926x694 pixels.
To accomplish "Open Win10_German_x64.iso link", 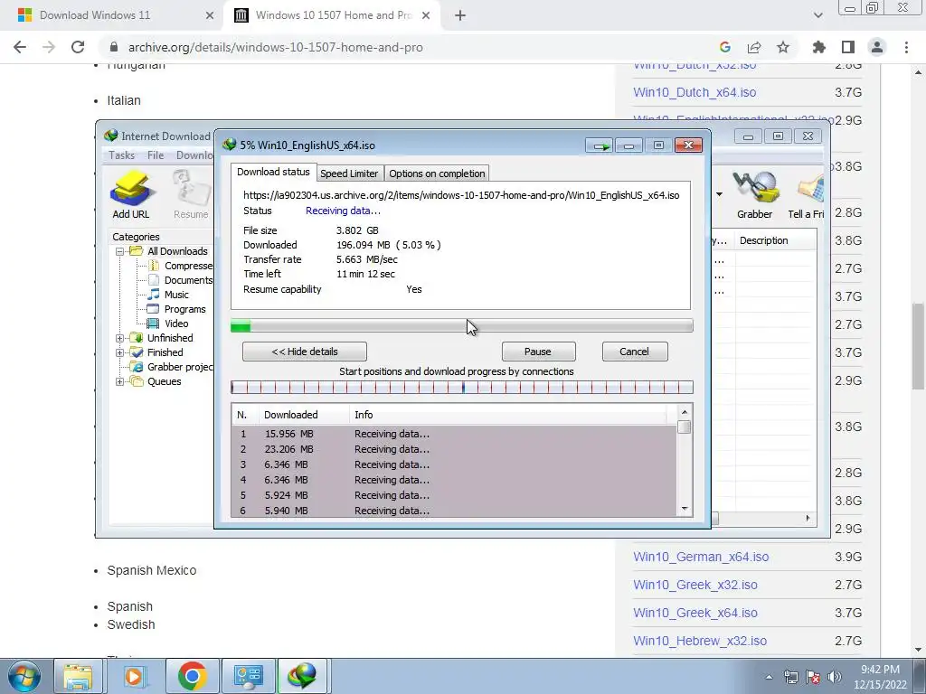I will pyautogui.click(x=701, y=557).
